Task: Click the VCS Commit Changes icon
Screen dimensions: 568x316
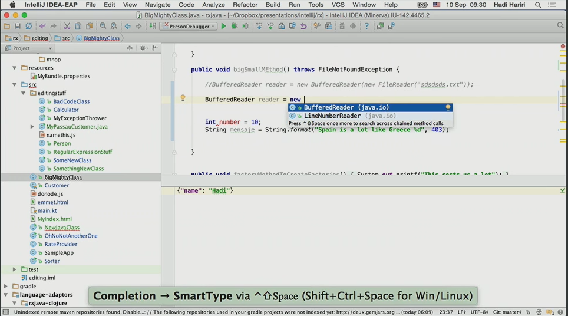Action: click(270, 26)
